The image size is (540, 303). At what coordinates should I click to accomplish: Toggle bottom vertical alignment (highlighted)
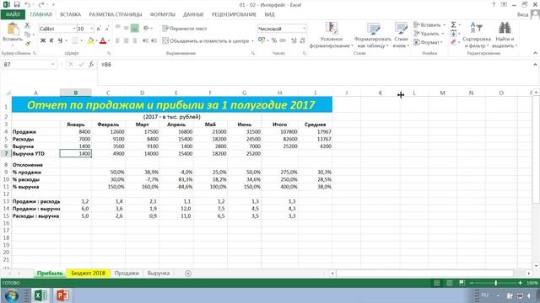(135, 28)
